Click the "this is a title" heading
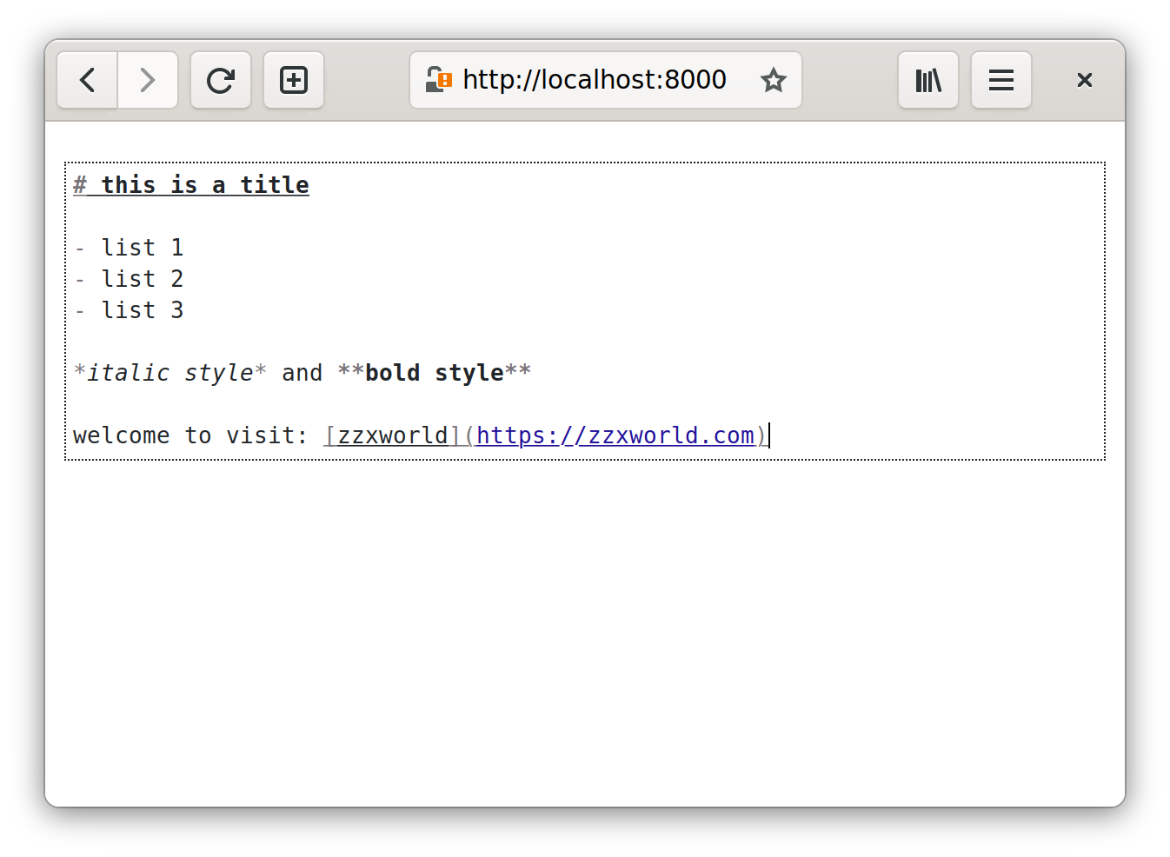The width and height of the screenshot is (1170, 857). 204,185
